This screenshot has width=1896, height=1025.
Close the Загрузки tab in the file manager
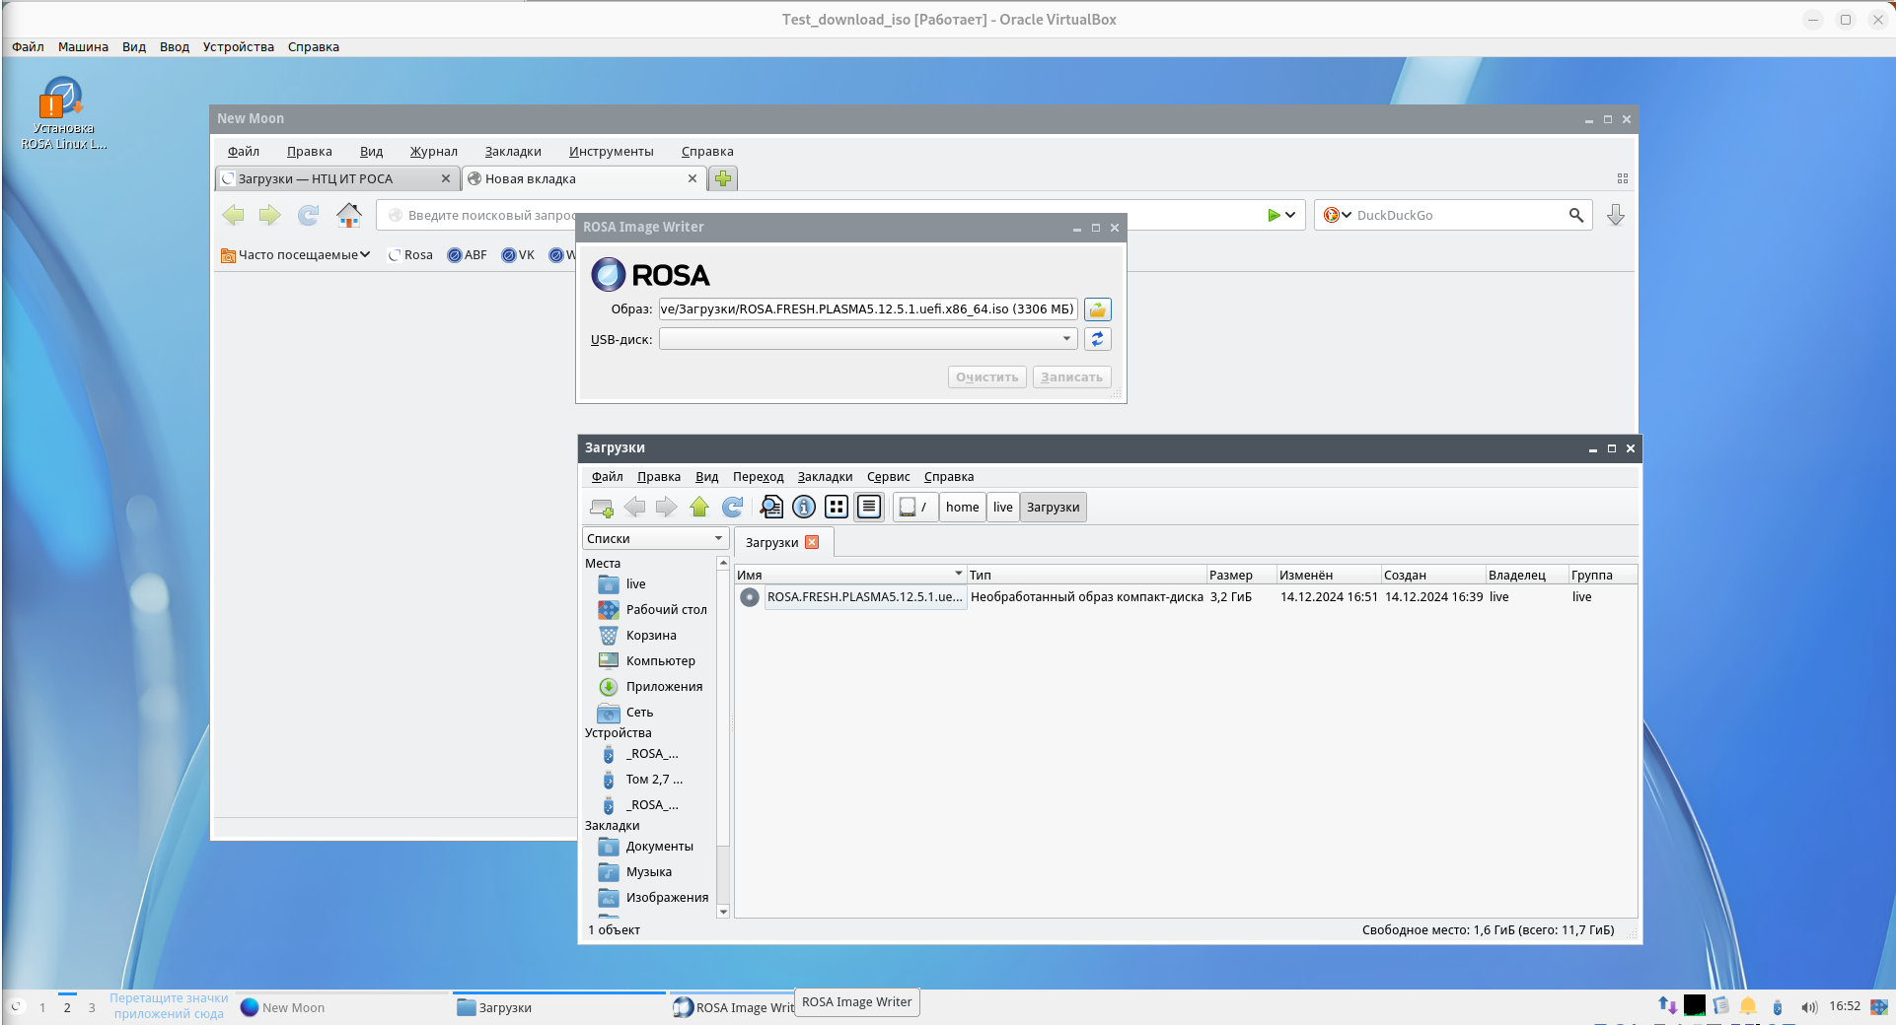812,542
